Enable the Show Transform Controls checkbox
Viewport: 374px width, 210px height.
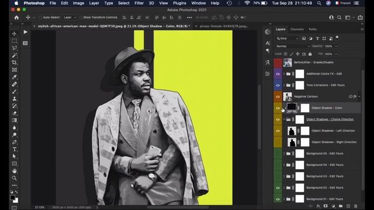pos(81,17)
